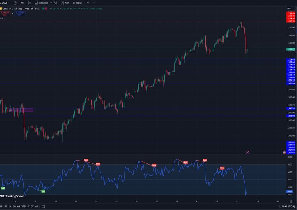Open the Indicators panel
297x210 pixels.
click(42, 2)
